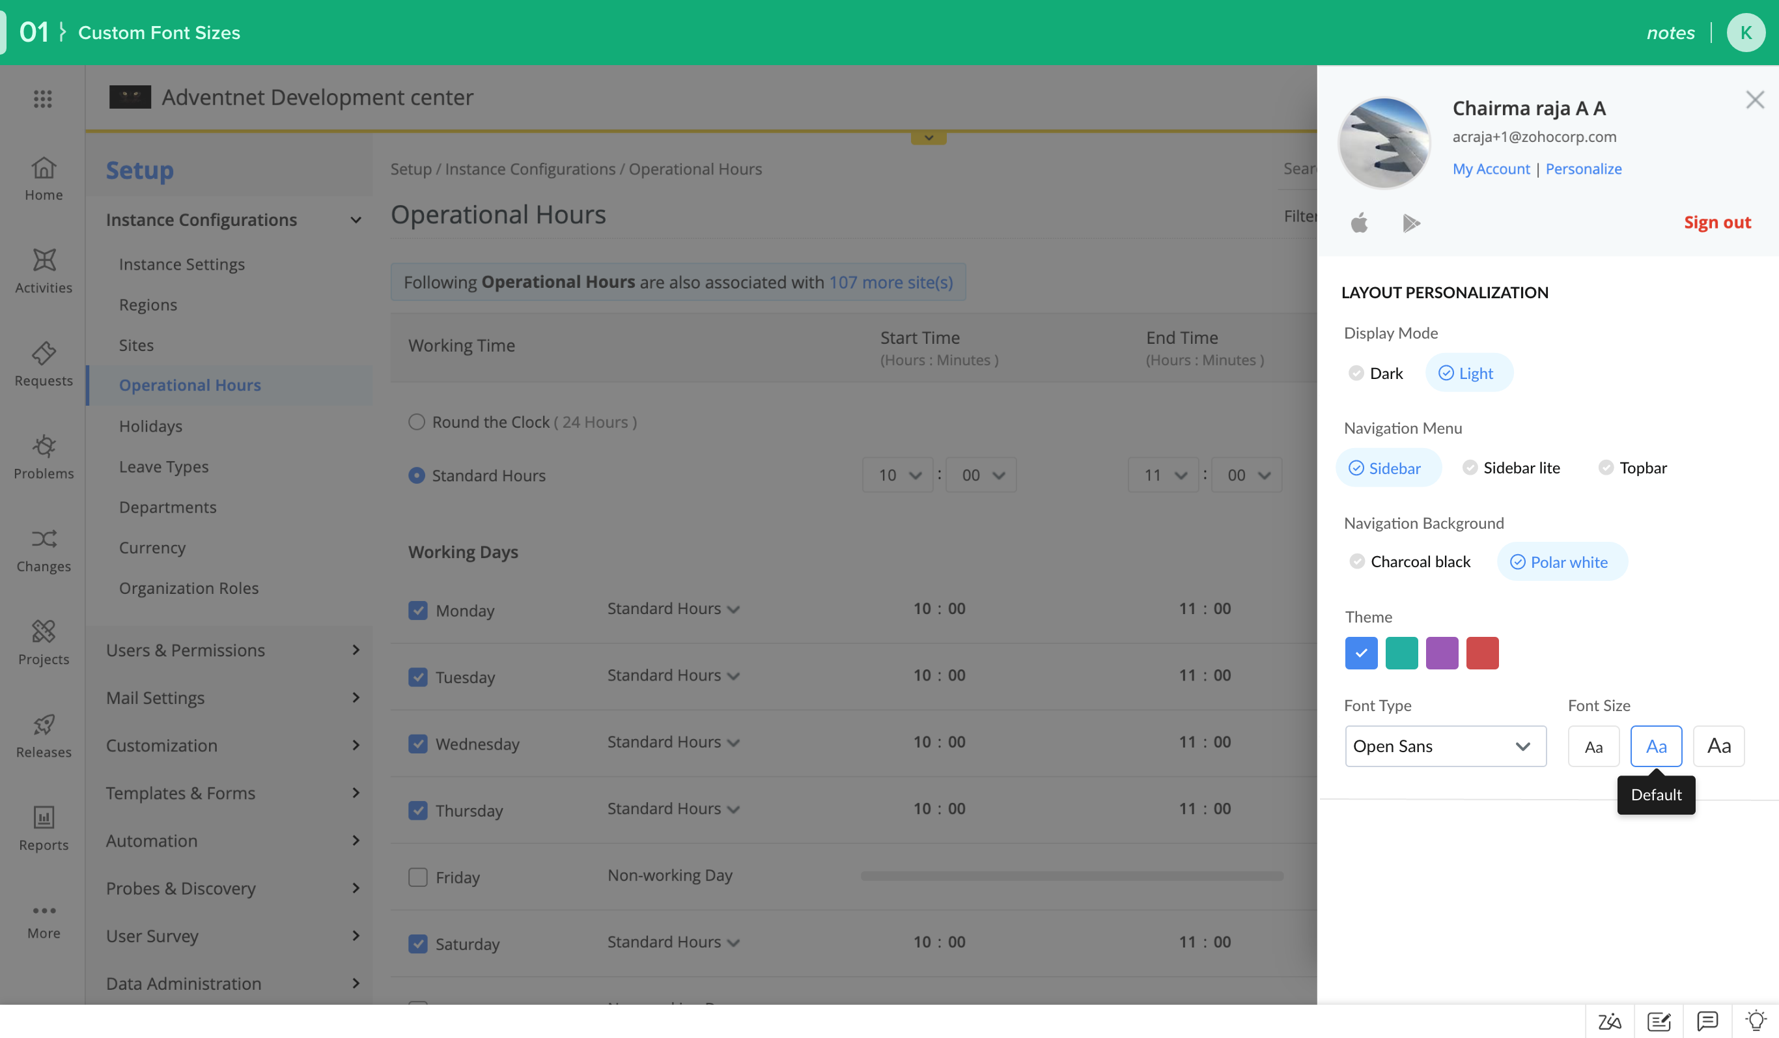Open Sites menu item
Viewport: 1779px width, 1038px height.
click(136, 345)
